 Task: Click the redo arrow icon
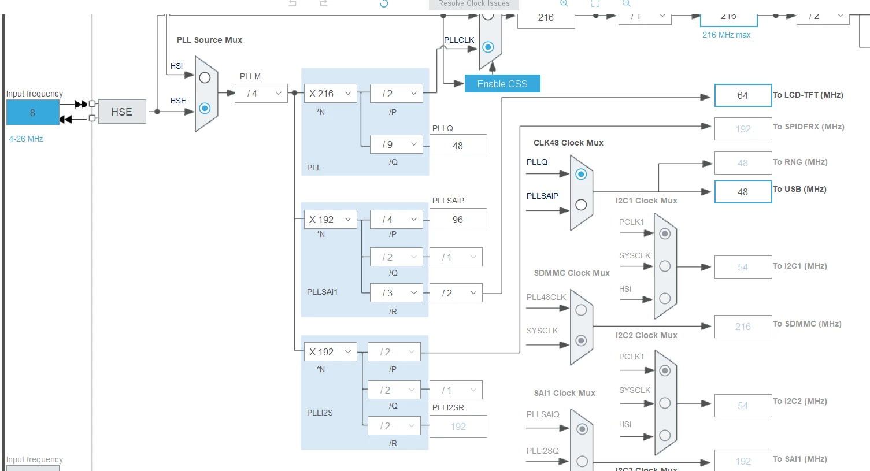click(x=324, y=3)
